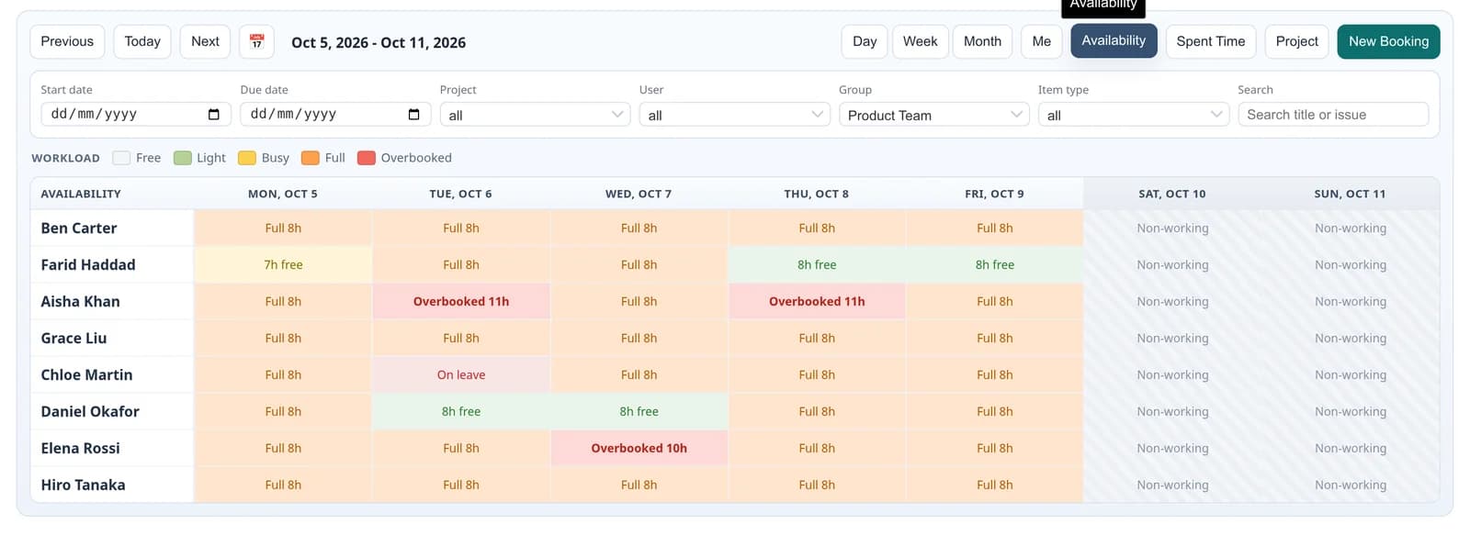The width and height of the screenshot is (1470, 535).
Task: Click the Oct 5 - Oct 11 date range
Action: point(379,42)
